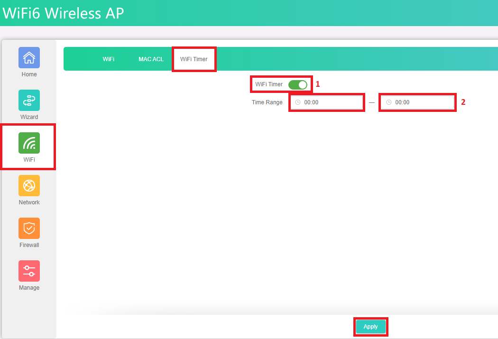
Task: Disable the WiFi Timer switch
Action: tap(298, 85)
